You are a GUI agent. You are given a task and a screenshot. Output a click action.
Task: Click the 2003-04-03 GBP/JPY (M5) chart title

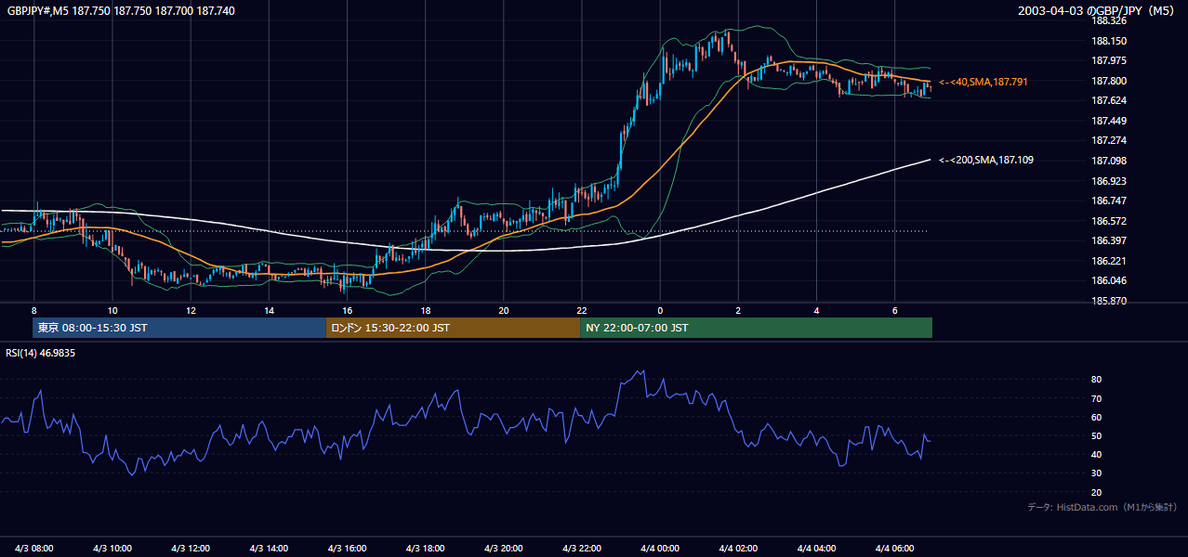1097,10
